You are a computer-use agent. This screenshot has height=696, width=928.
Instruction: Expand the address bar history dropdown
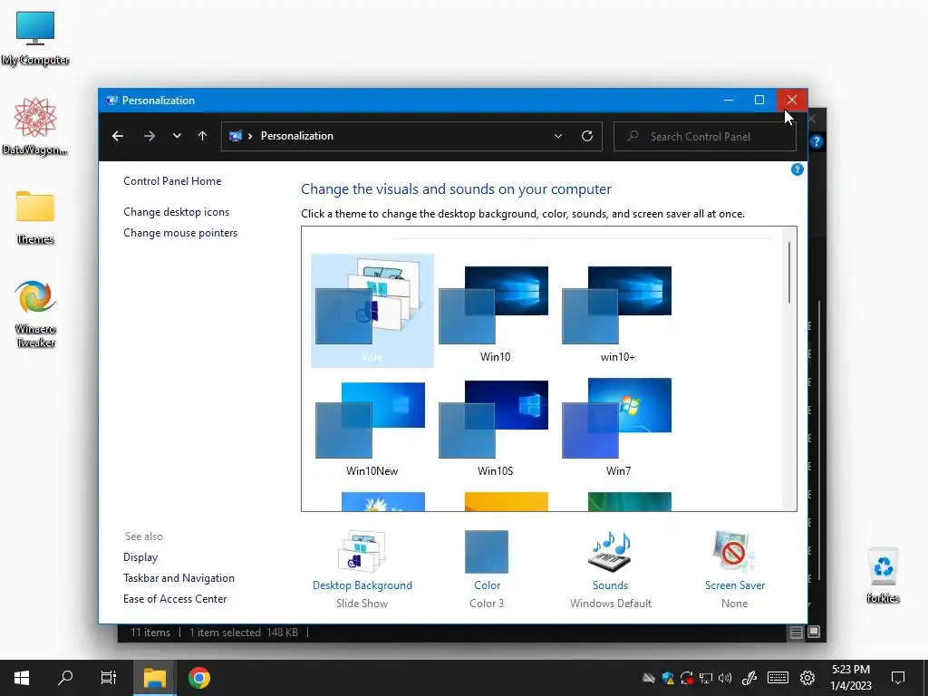tap(557, 136)
